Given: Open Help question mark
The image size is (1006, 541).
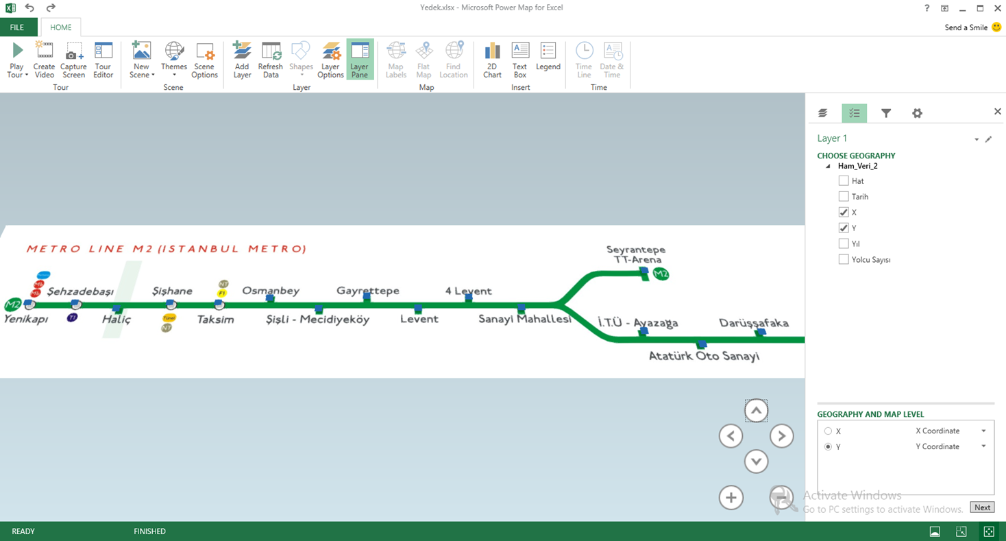Looking at the screenshot, I should click(x=927, y=8).
